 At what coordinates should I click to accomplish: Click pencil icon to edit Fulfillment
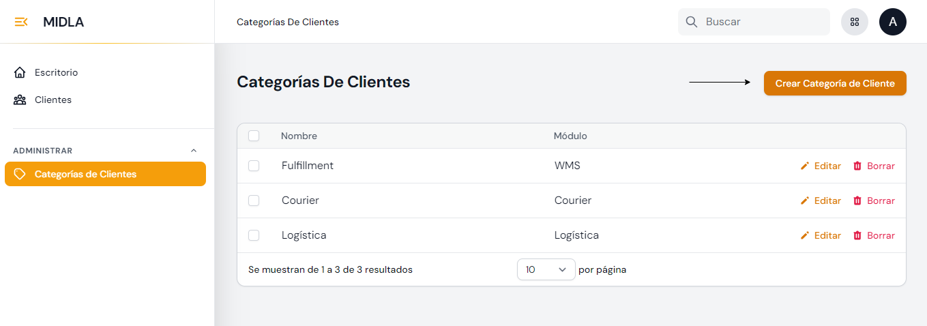(x=805, y=166)
